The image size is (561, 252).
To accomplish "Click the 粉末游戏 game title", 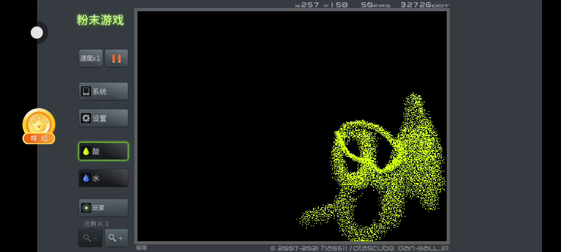I will tap(100, 20).
